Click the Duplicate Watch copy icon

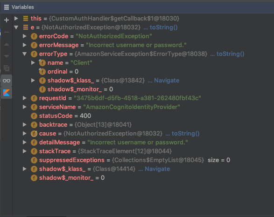click(7, 68)
